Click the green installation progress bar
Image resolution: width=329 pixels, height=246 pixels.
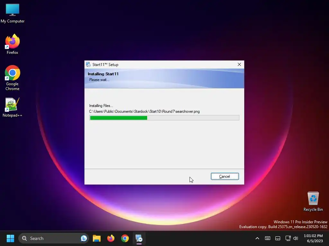click(164, 118)
